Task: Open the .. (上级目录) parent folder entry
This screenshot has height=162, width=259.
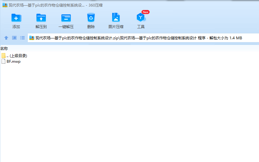Action: click(14, 56)
